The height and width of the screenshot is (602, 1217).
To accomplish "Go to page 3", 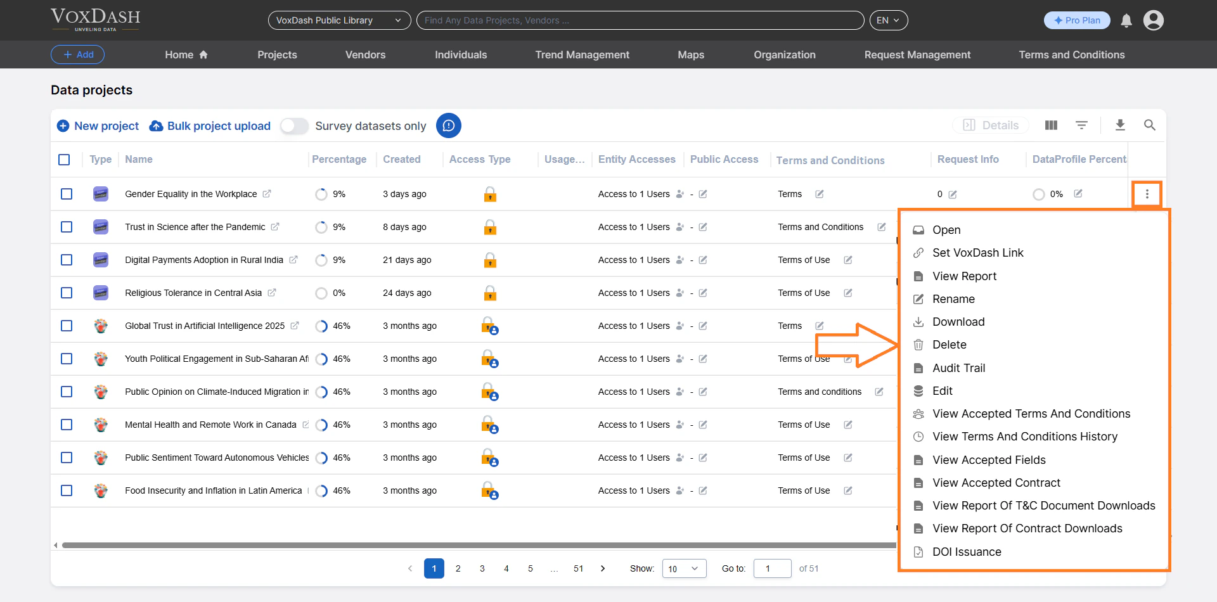I will click(482, 568).
